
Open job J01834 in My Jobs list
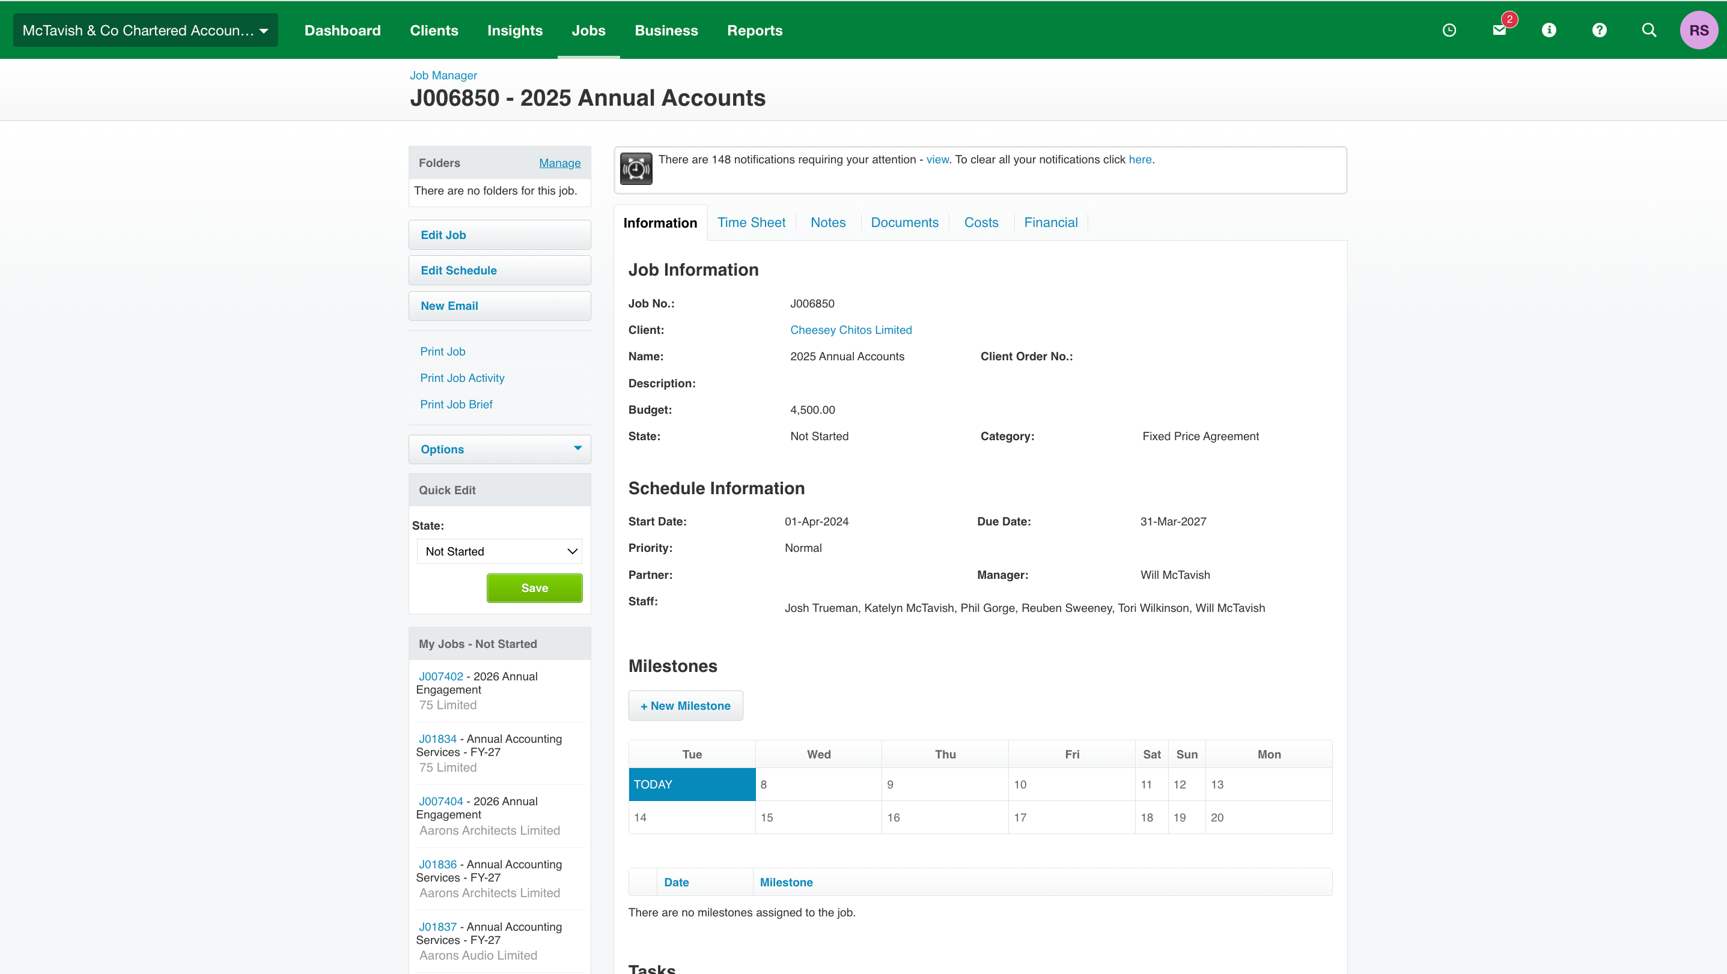coord(437,739)
